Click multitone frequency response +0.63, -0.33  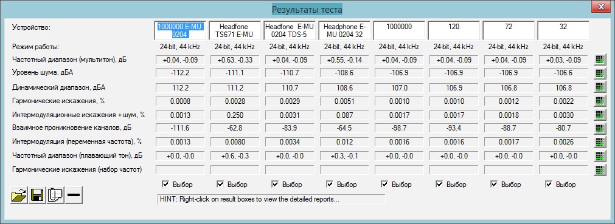point(235,59)
